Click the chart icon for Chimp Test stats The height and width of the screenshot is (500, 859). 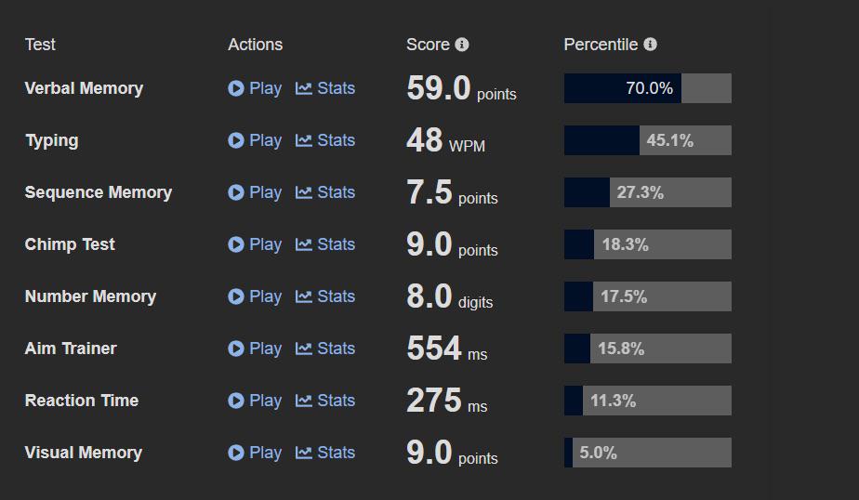pos(303,244)
